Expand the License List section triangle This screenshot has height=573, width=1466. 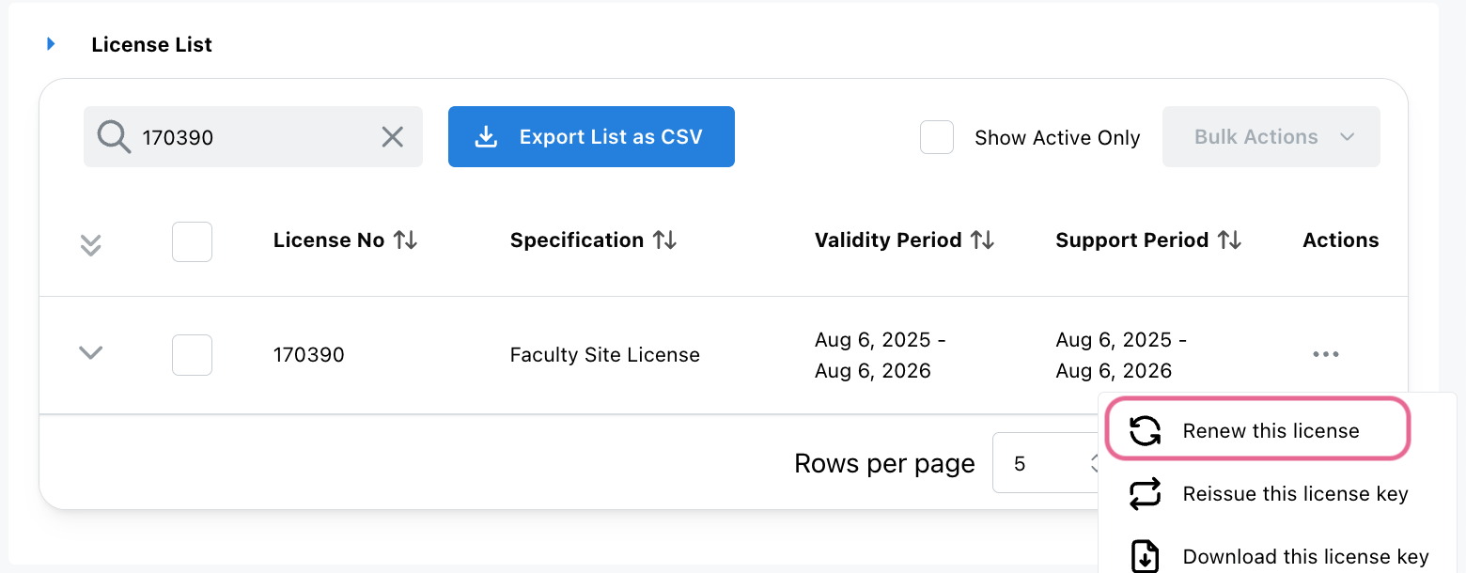pos(51,44)
